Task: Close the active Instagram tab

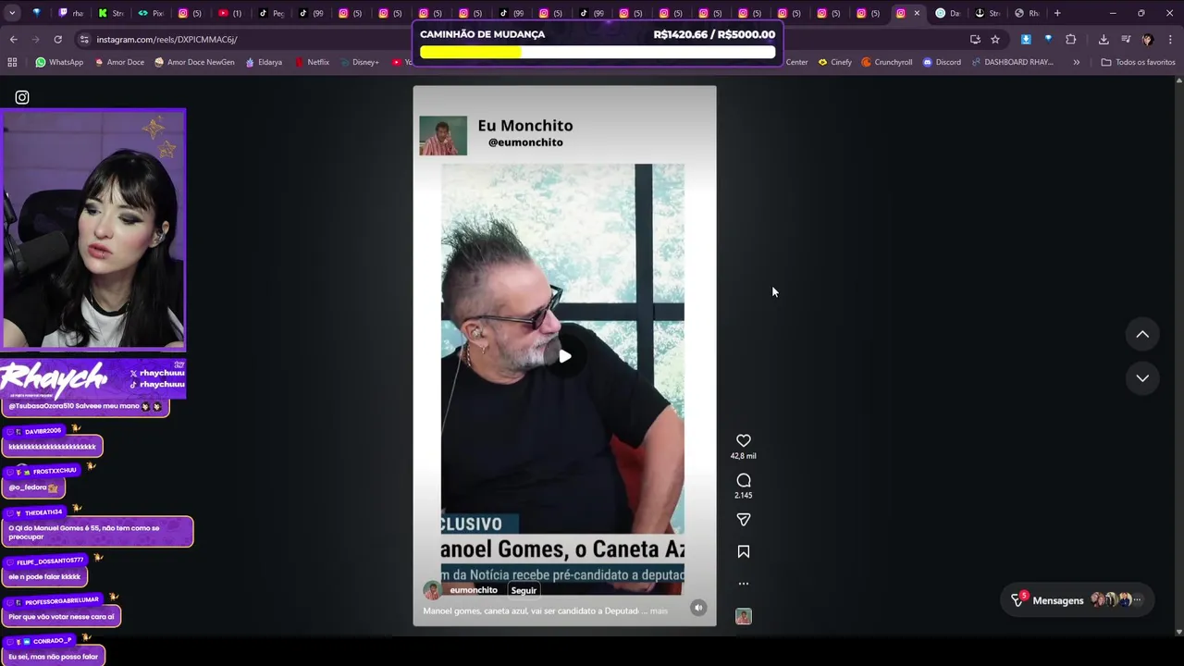Action: point(917,13)
